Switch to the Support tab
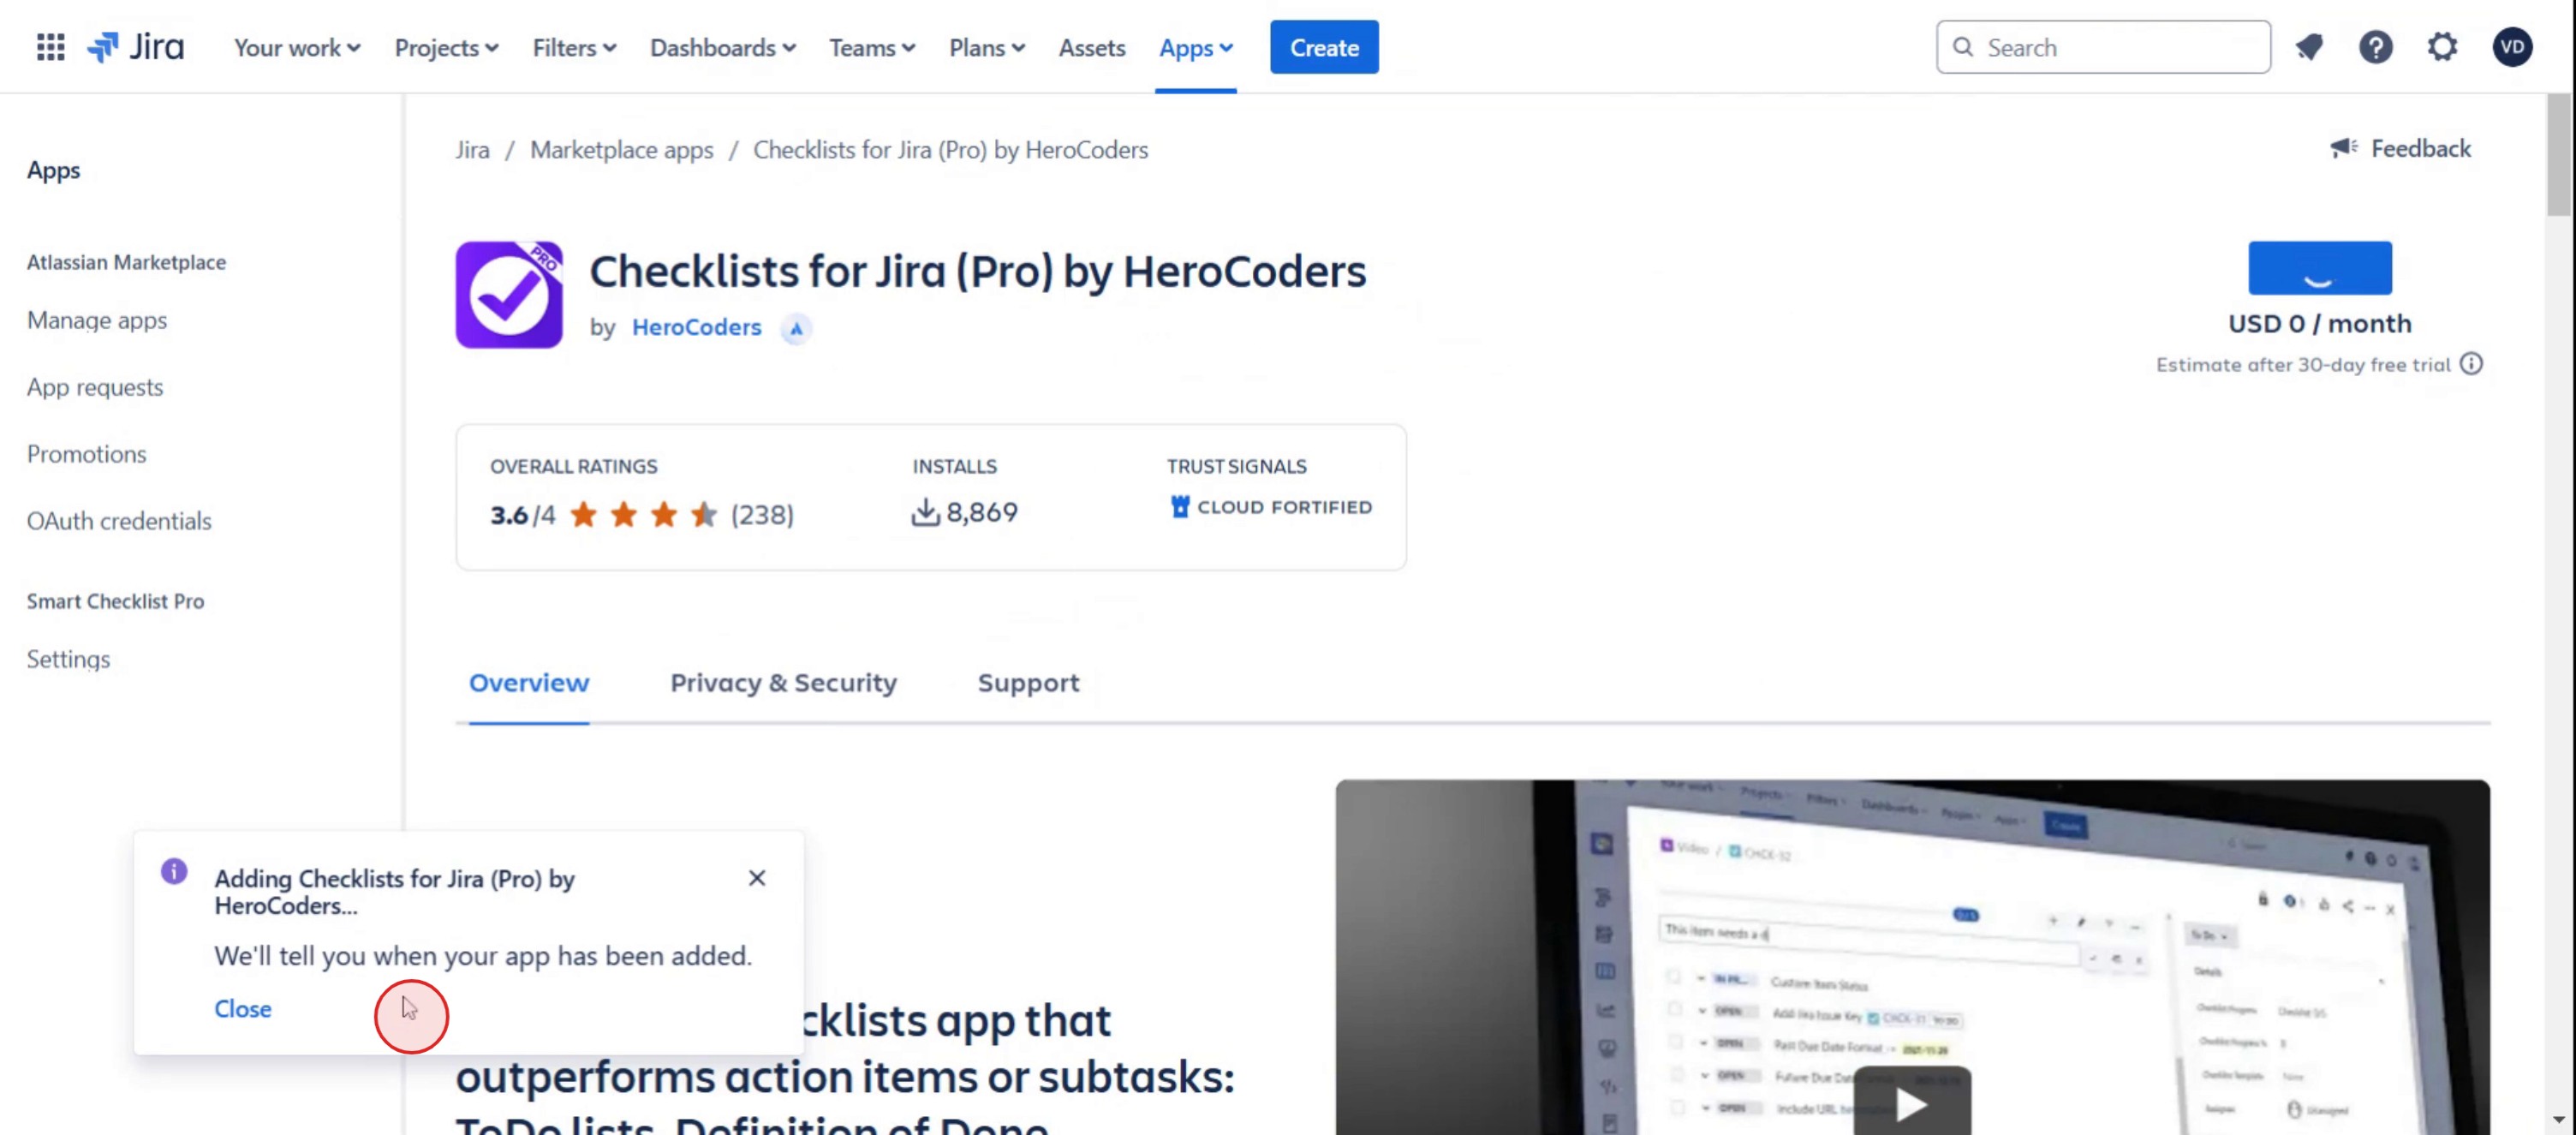Screen dimensions: 2576x1135 [1028, 683]
